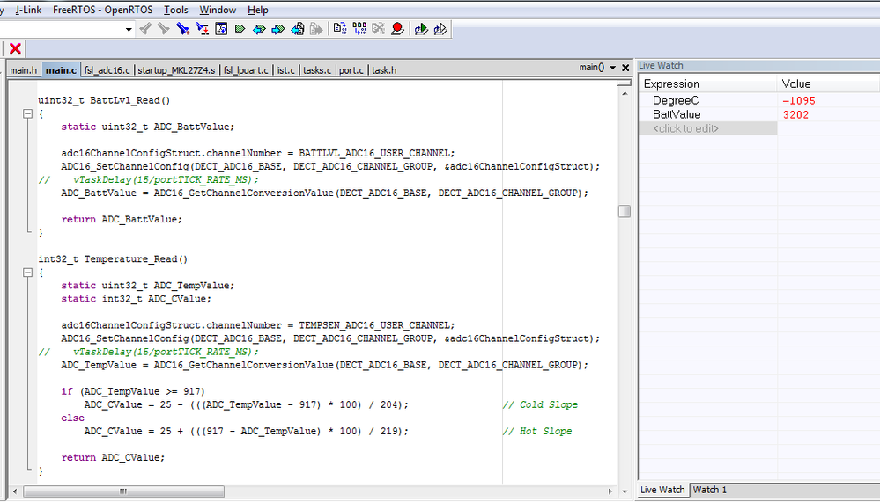Click the '// Hot Slope' comment

click(537, 431)
